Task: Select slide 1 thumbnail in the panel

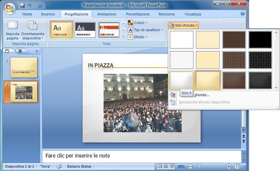Action: (24, 68)
